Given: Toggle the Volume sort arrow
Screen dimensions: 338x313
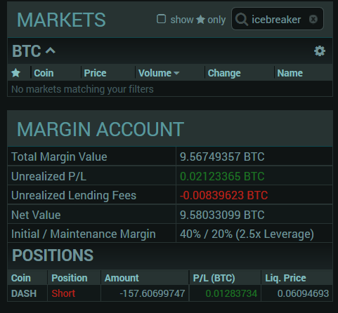Looking at the screenshot, I should [176, 73].
